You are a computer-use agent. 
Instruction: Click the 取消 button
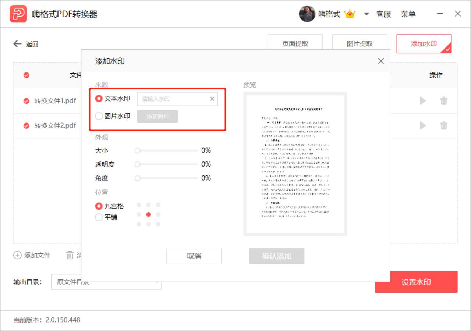click(194, 256)
